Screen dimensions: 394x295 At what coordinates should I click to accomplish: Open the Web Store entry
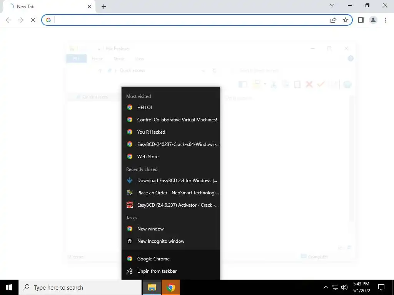coord(170,157)
